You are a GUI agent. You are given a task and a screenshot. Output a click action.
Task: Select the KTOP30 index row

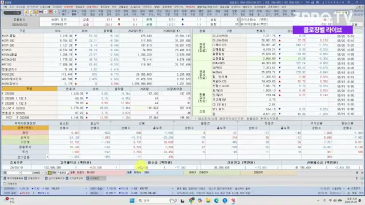point(96,50)
